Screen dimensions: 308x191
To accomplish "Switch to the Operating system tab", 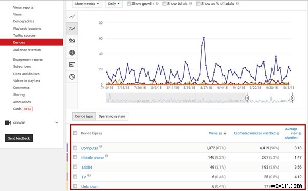I will (x=112, y=116).
